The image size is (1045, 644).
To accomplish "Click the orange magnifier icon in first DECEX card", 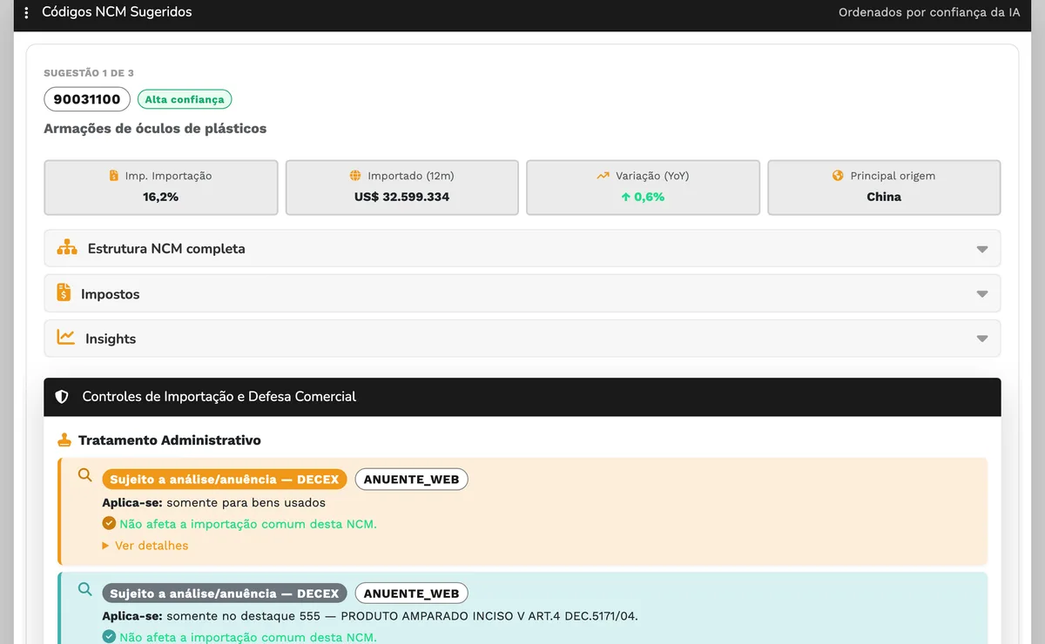I will coord(84,475).
